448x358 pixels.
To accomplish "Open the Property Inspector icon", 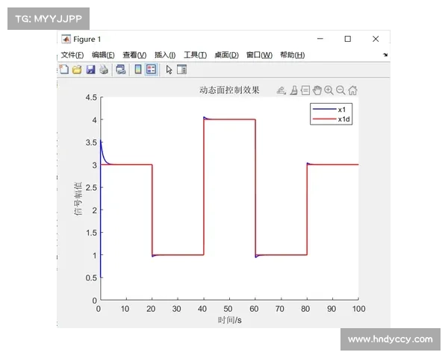I will click(181, 69).
